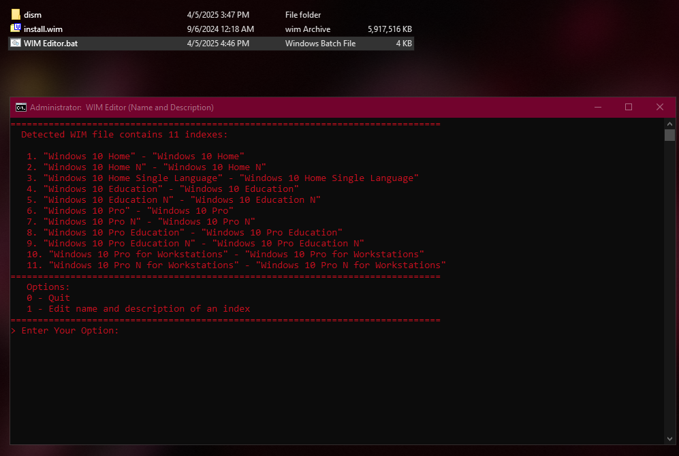Maximize the WIM Editor console window
The height and width of the screenshot is (456, 679).
pyautogui.click(x=629, y=108)
